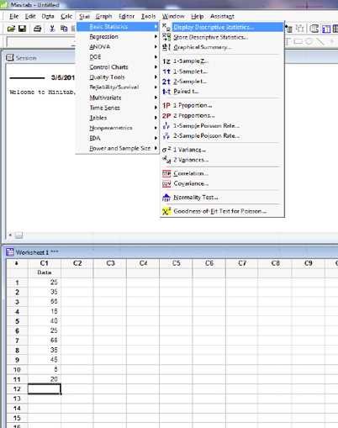Click the 2-Sample t icon
Viewport: 338px width, 428px height.
166,82
